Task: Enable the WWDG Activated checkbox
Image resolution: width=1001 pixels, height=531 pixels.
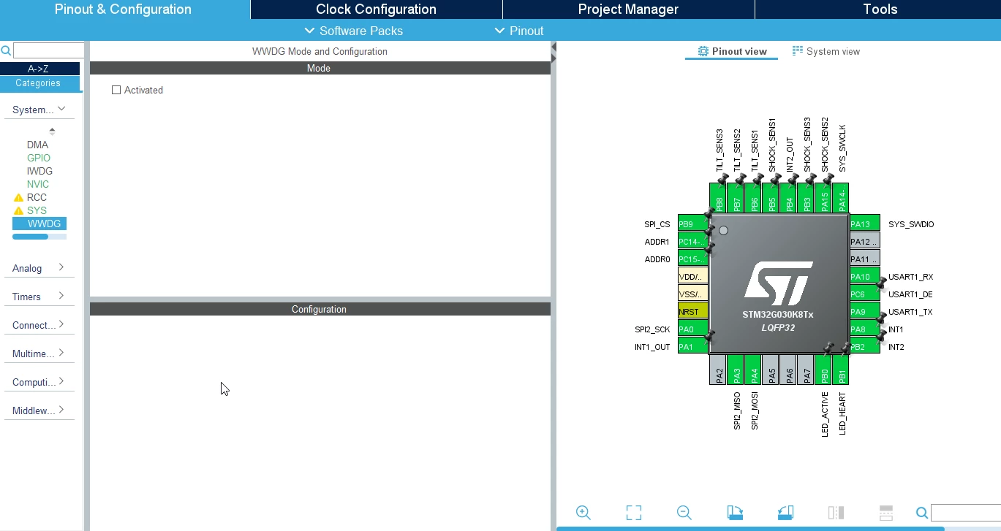Action: pyautogui.click(x=116, y=90)
